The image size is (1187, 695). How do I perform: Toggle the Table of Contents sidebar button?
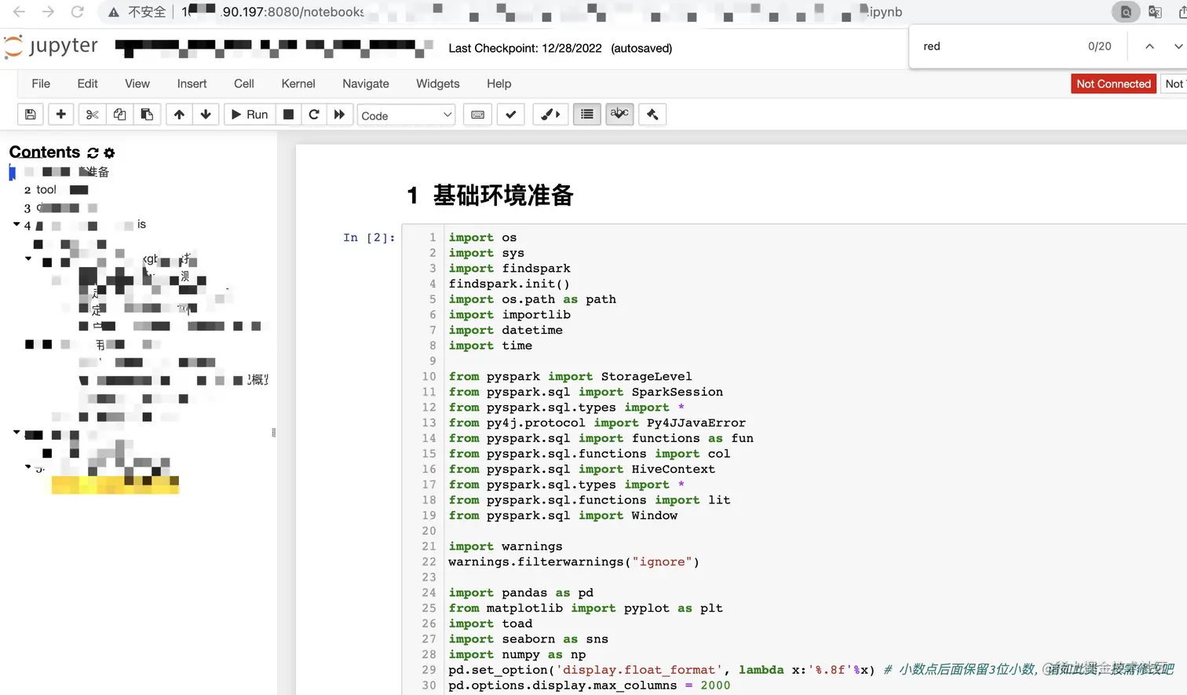point(586,115)
